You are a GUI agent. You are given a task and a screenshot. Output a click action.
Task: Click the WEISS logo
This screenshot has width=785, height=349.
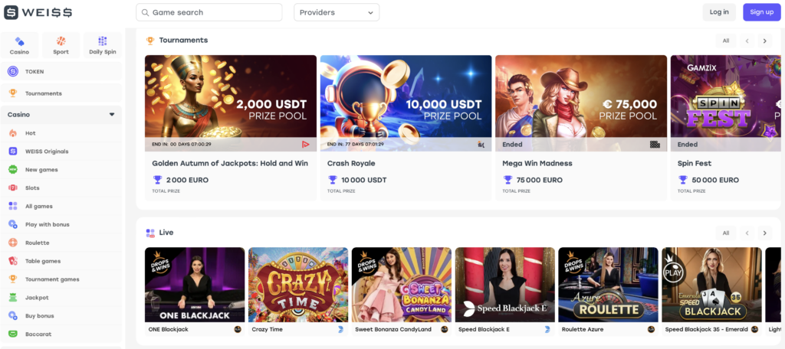38,12
